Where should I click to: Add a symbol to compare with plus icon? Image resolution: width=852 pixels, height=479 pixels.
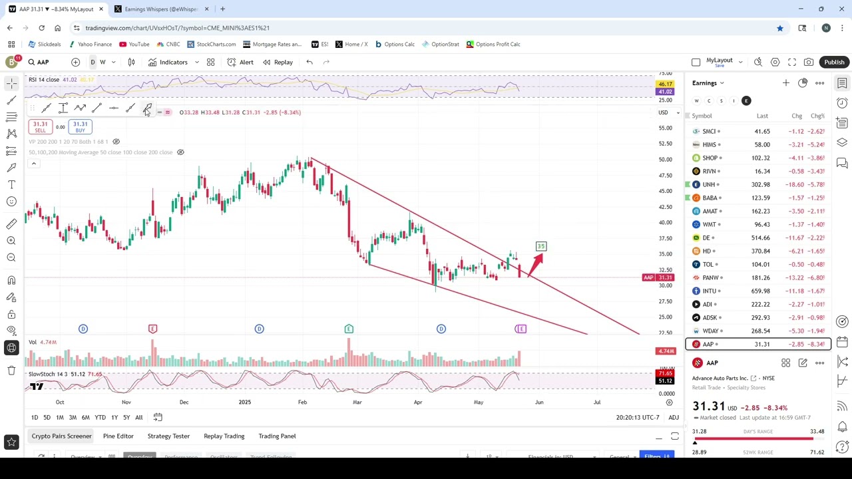pyautogui.click(x=75, y=62)
